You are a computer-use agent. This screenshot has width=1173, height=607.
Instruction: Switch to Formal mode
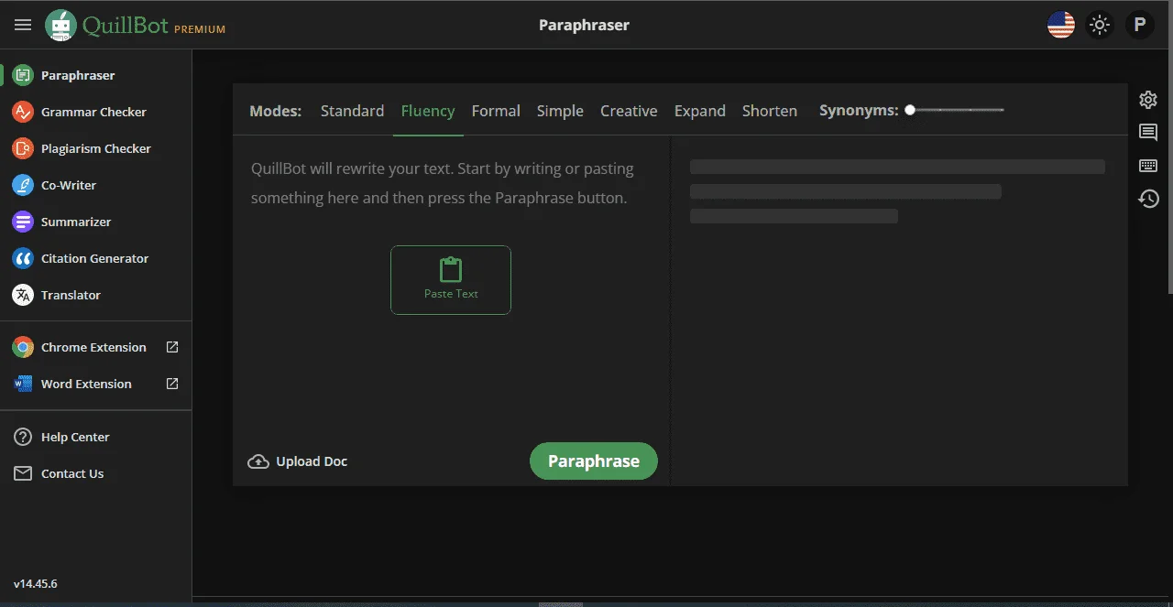coord(496,111)
